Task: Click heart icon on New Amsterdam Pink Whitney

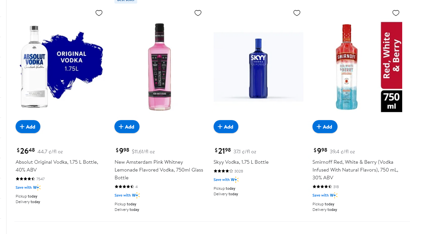Action: 198,13
